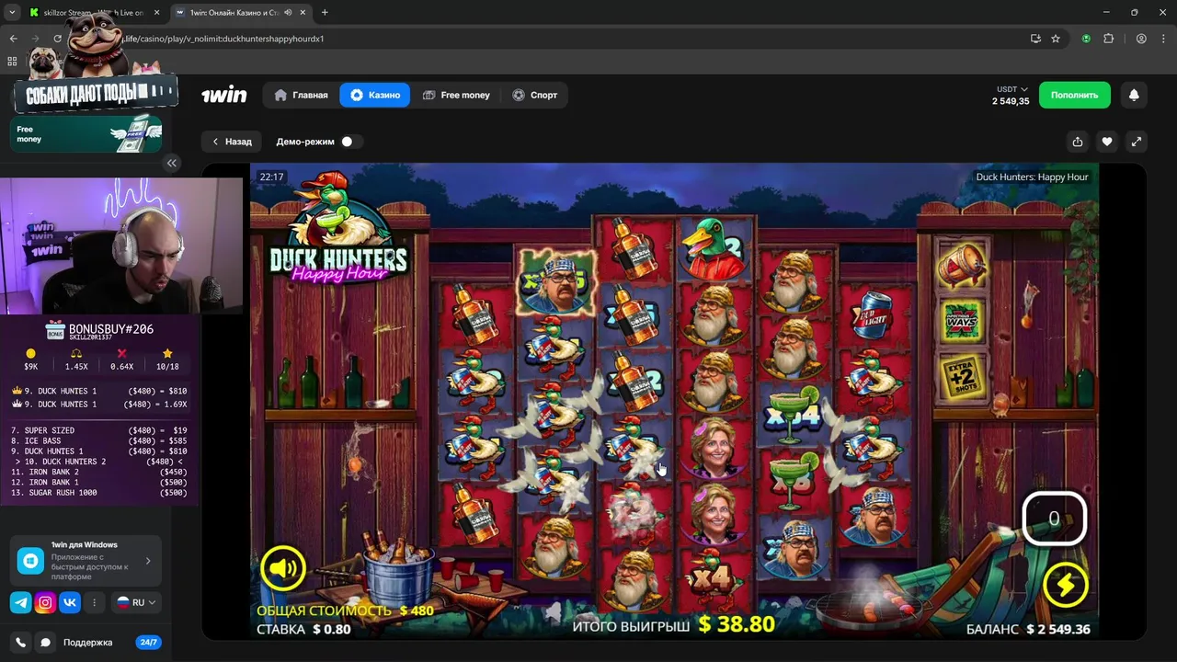1177x662 pixels.
Task: Select the xWays booster icon
Action: [962, 321]
